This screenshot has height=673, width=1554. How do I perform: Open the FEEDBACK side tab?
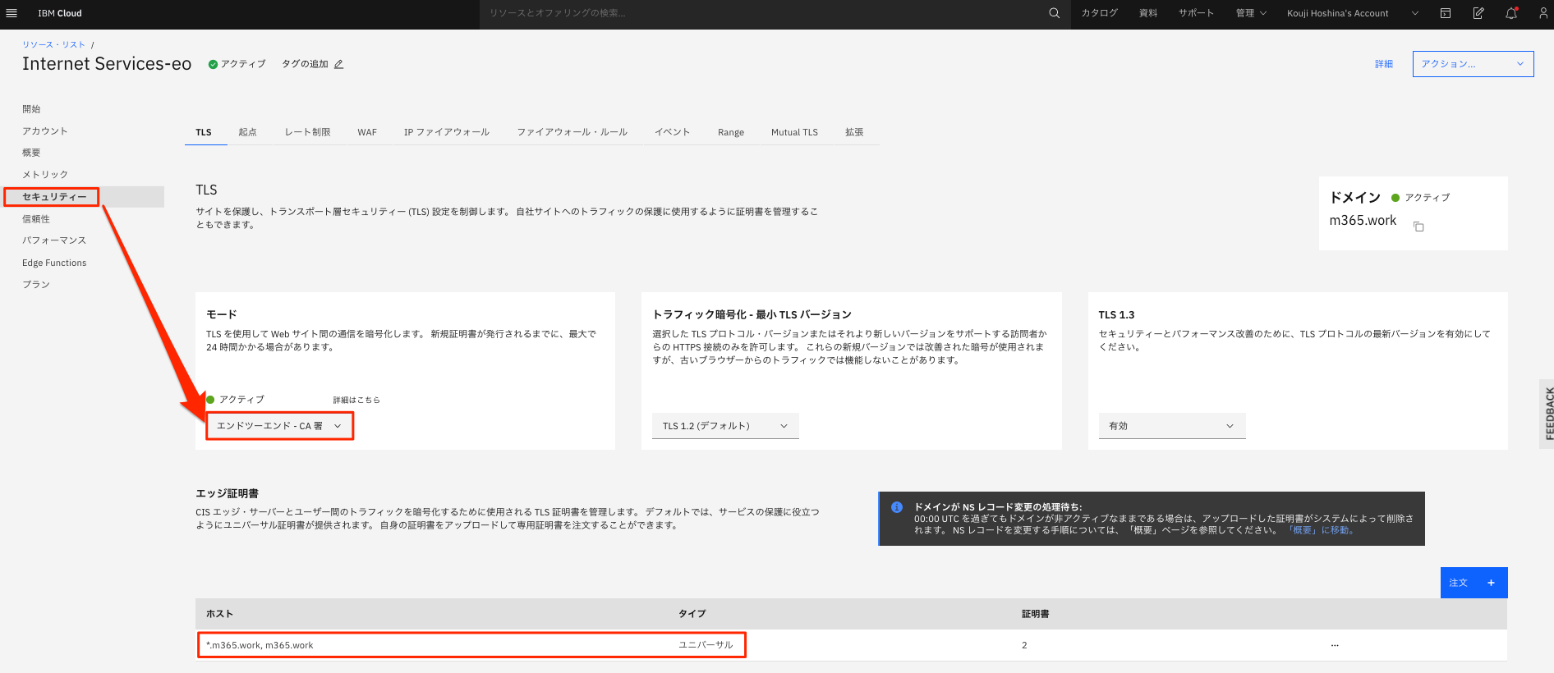click(1547, 414)
